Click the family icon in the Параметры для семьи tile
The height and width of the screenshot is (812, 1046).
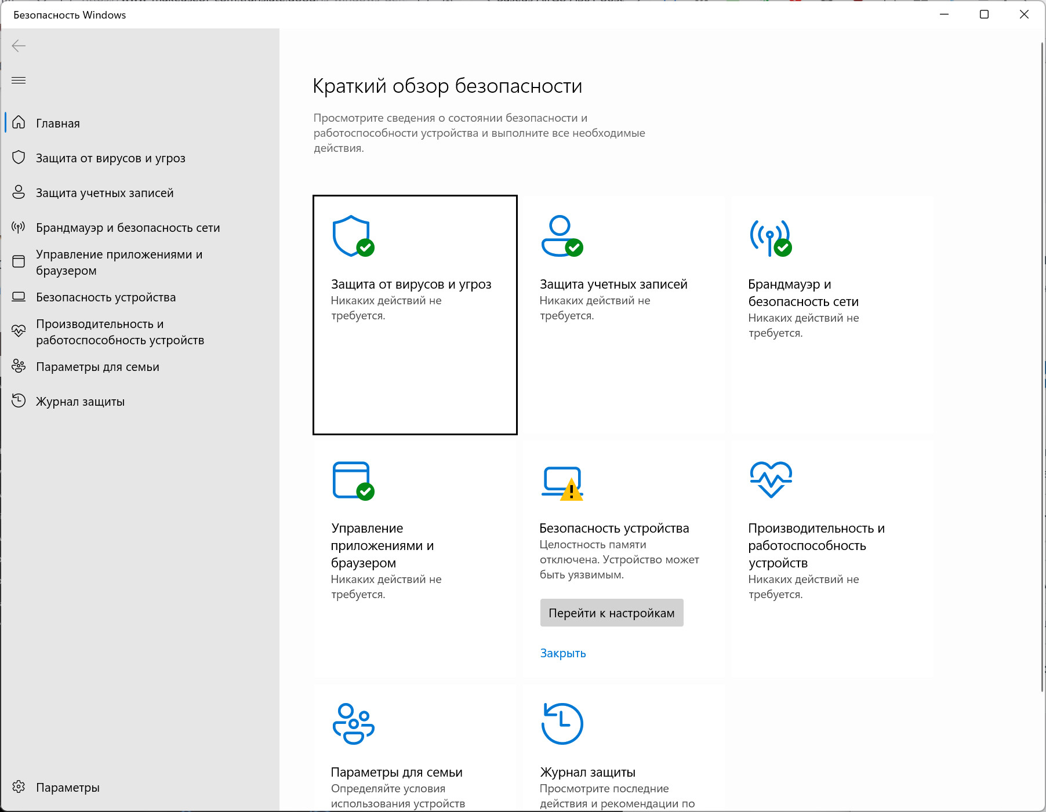click(x=353, y=724)
